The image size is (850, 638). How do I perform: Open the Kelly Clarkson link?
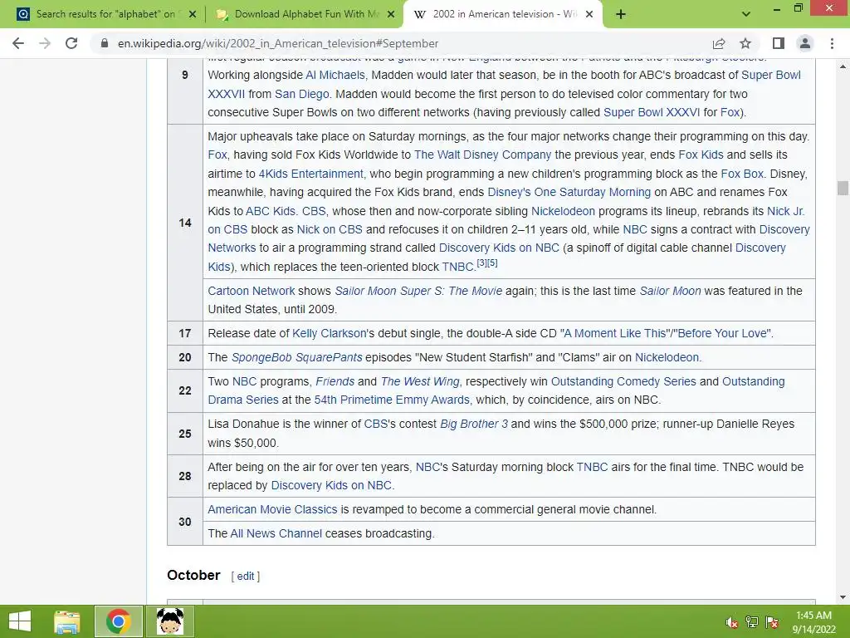coord(330,333)
